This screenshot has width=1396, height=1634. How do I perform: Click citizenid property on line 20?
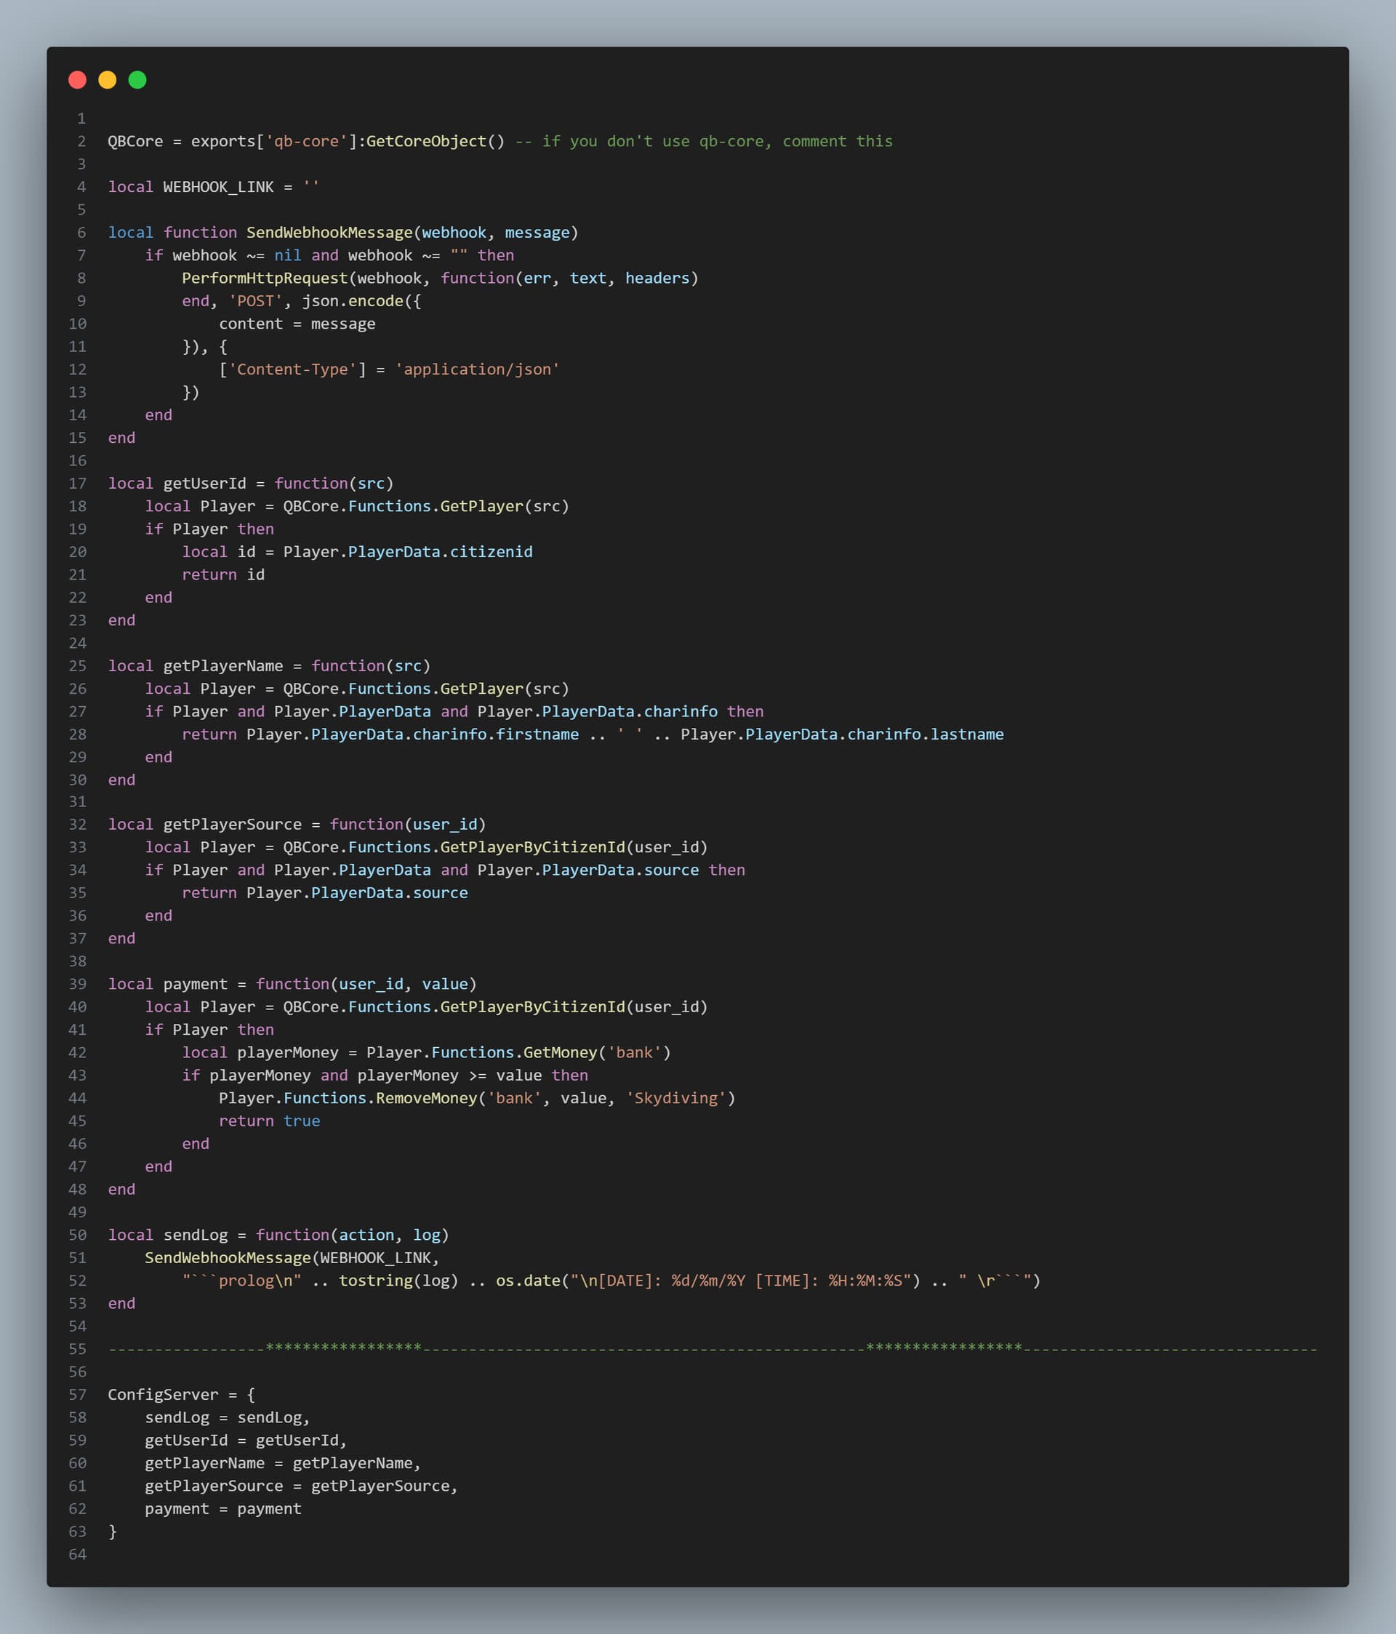point(491,552)
